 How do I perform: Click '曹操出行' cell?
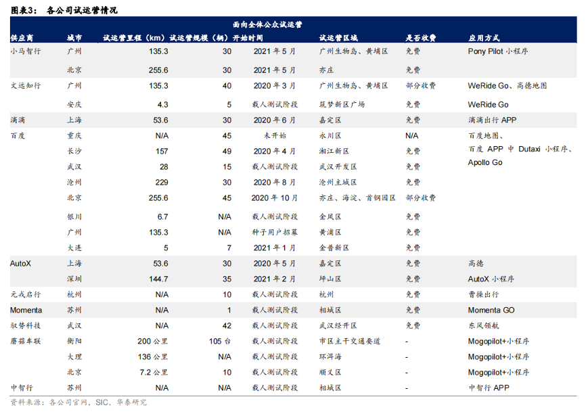pyautogui.click(x=483, y=295)
